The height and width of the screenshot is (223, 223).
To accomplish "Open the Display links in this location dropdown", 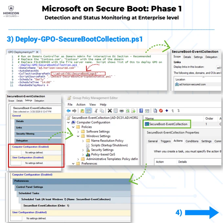I will pos(219,68).
